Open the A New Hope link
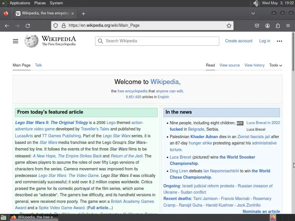The width and height of the screenshot is (295, 221). (44, 156)
